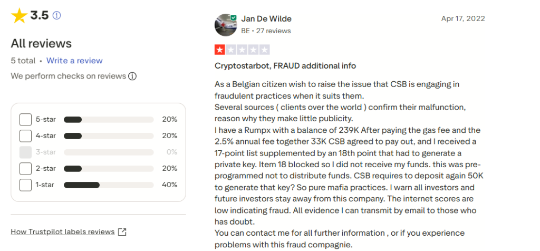Click the Apr 17, 2022 review date
540x251 pixels.
(463, 18)
